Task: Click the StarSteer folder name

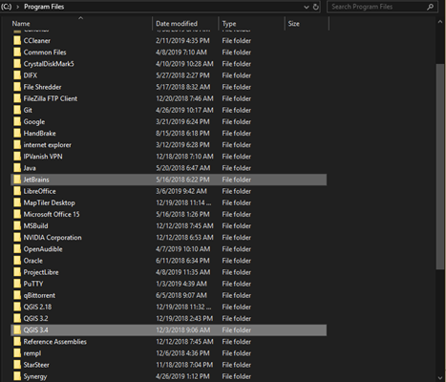Action: click(36, 365)
